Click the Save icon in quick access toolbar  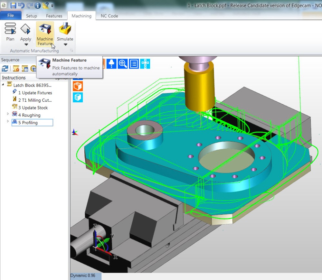13,5
